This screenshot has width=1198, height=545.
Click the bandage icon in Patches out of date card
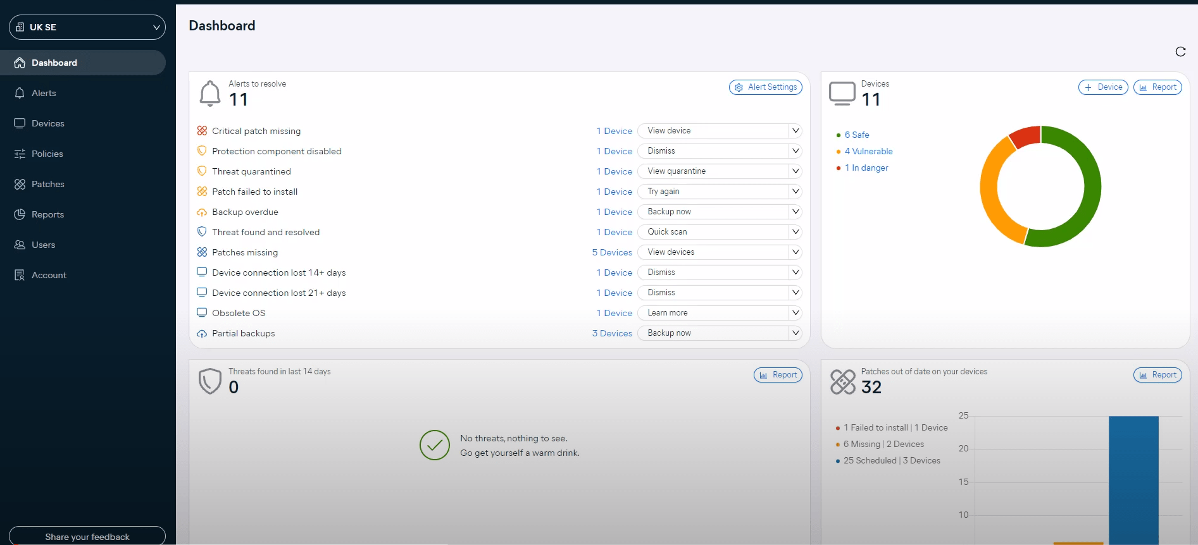[x=843, y=382]
